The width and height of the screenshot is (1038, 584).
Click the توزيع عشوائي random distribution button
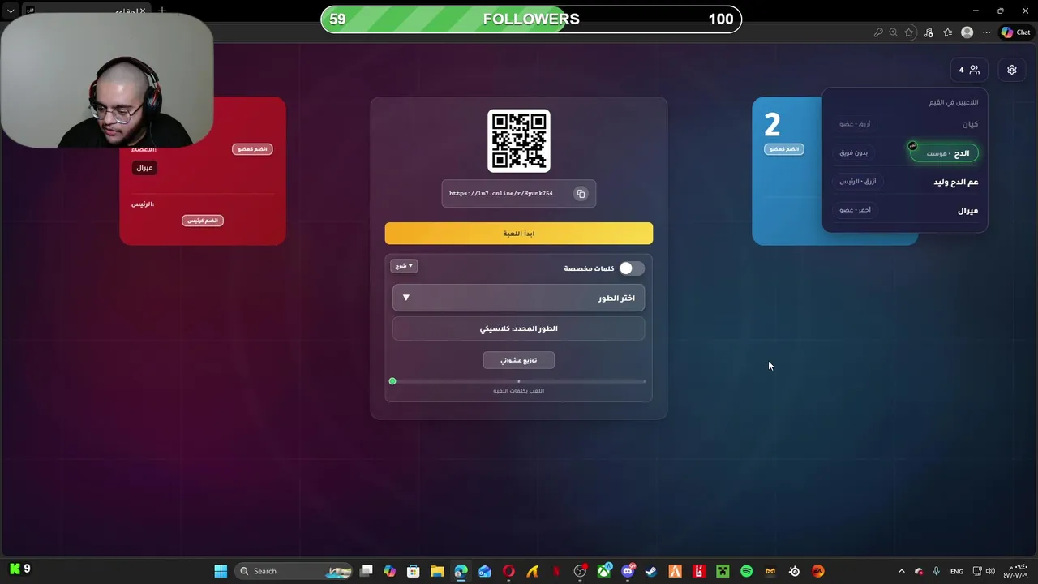pos(519,360)
